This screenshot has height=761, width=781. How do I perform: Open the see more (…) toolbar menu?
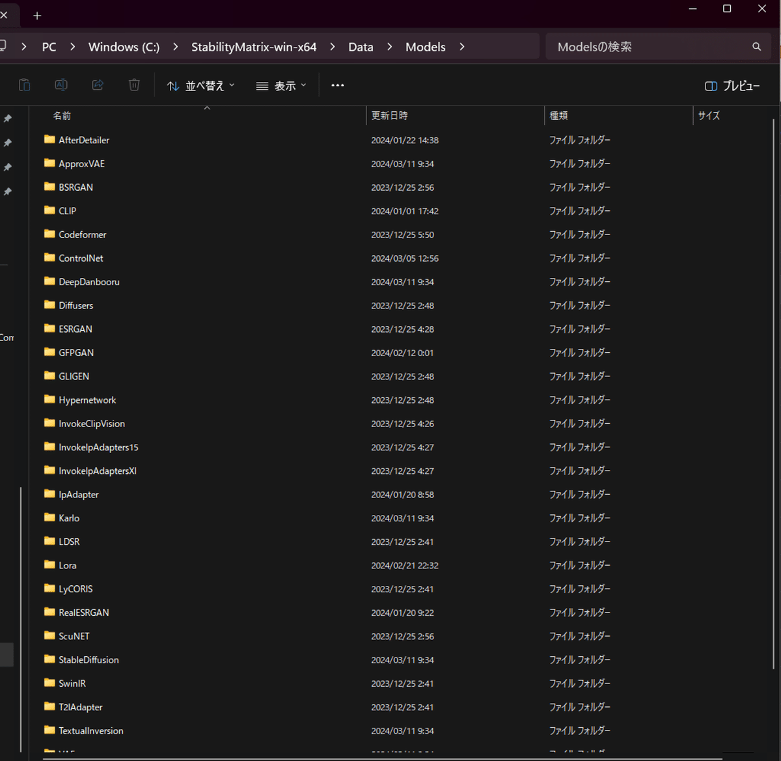pos(337,85)
